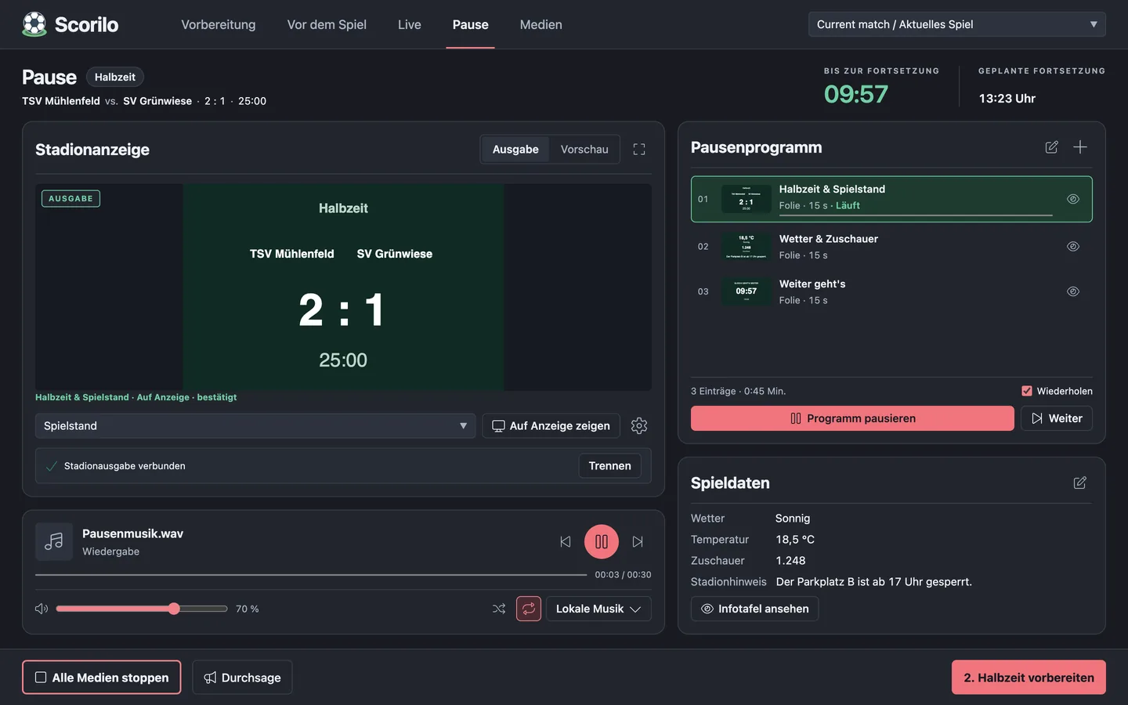Select the Pause tab
This screenshot has height=705, width=1128.
pyautogui.click(x=471, y=24)
